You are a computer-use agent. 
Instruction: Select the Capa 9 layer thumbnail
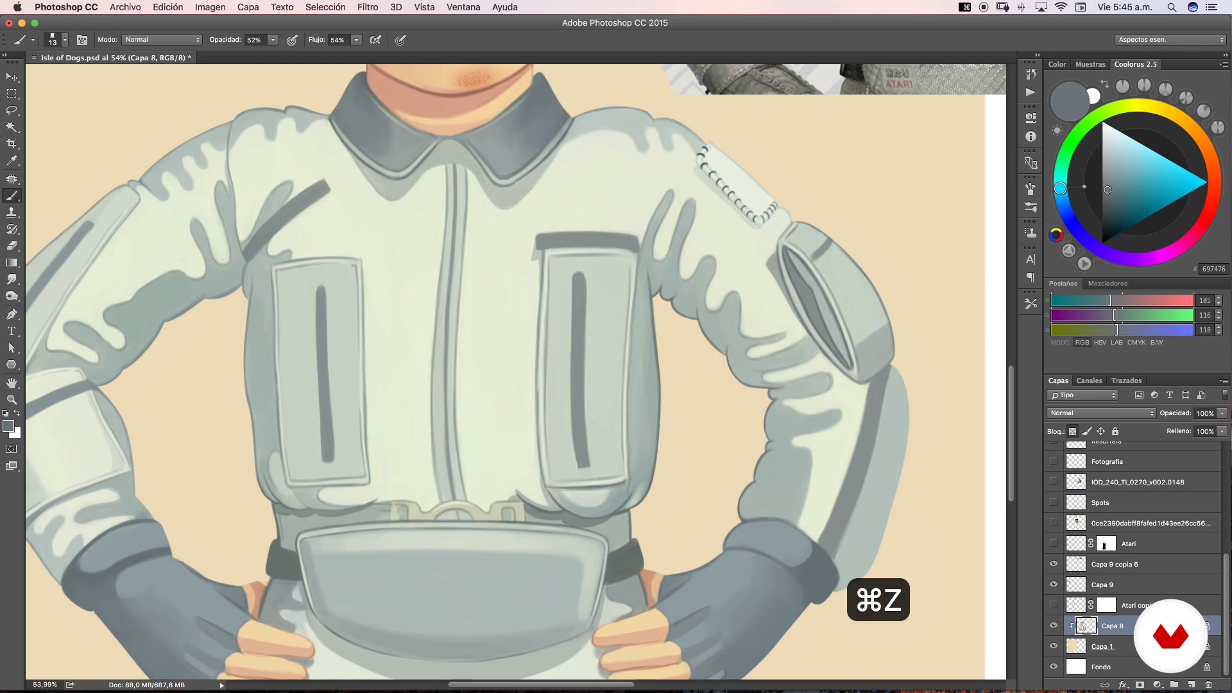tap(1076, 585)
